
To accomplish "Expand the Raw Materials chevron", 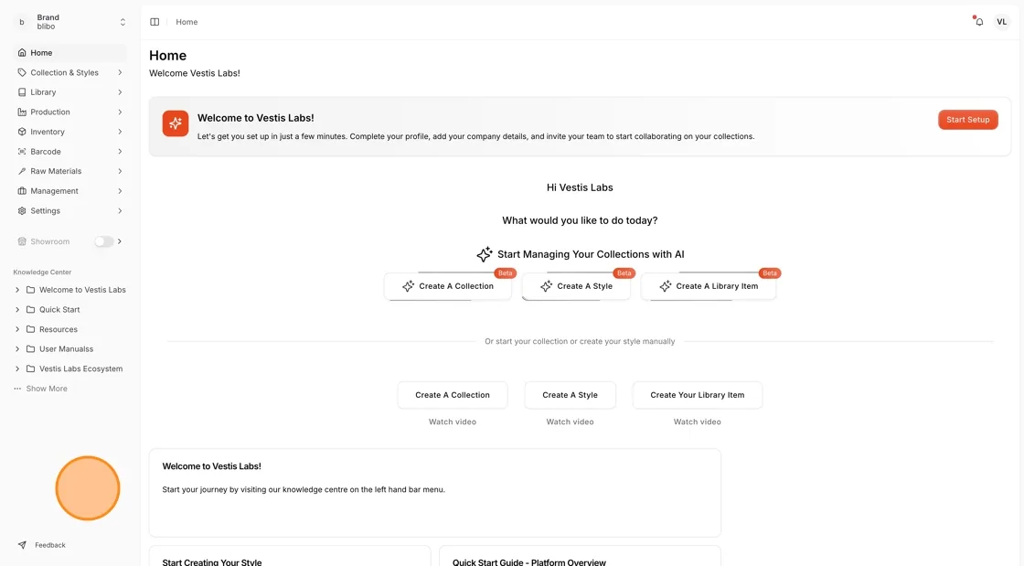I will point(120,171).
